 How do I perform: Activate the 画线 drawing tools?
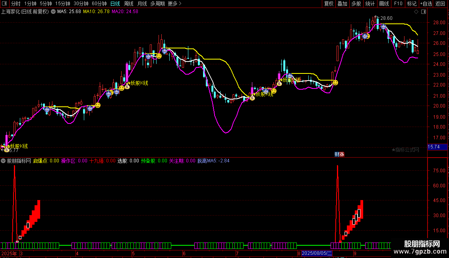click(384, 4)
